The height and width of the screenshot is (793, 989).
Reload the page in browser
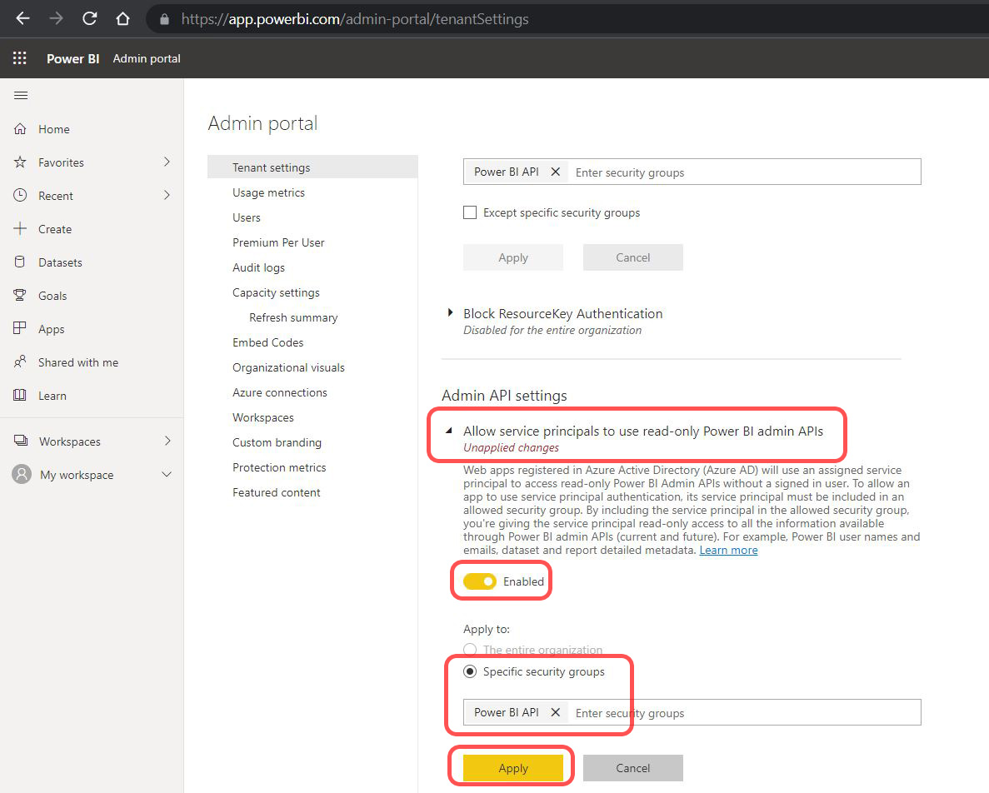[x=89, y=18]
